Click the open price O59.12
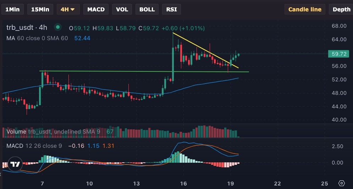The height and width of the screenshot is (189, 353). 79,28
